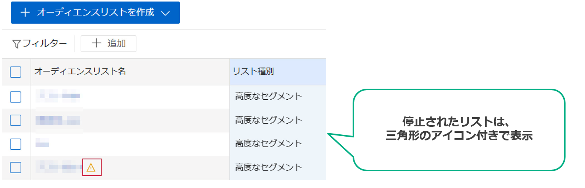
Task: Open the list name beside the warning icon
Action: click(x=60, y=167)
